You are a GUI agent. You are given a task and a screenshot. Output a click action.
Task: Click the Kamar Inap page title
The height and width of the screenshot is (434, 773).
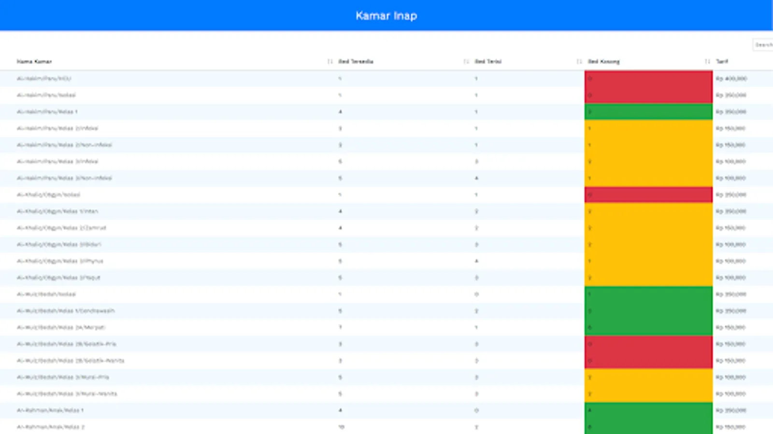386,15
